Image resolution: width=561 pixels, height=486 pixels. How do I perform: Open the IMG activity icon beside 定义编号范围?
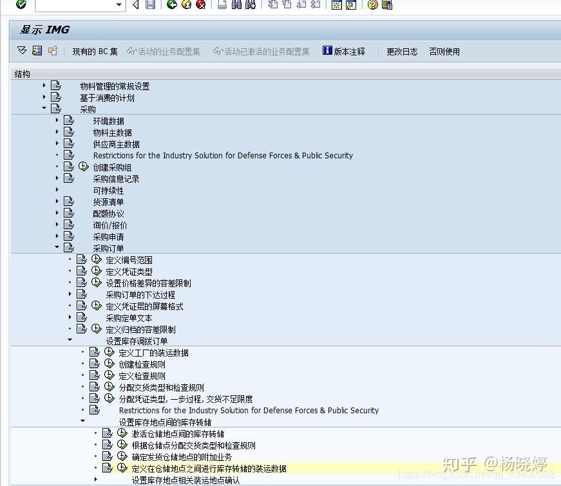click(x=96, y=259)
